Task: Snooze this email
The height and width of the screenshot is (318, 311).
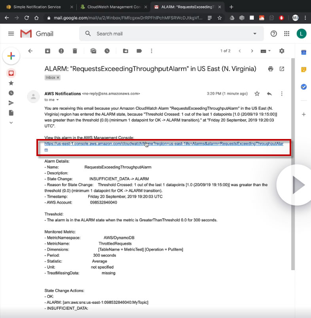Action: pos(107,51)
